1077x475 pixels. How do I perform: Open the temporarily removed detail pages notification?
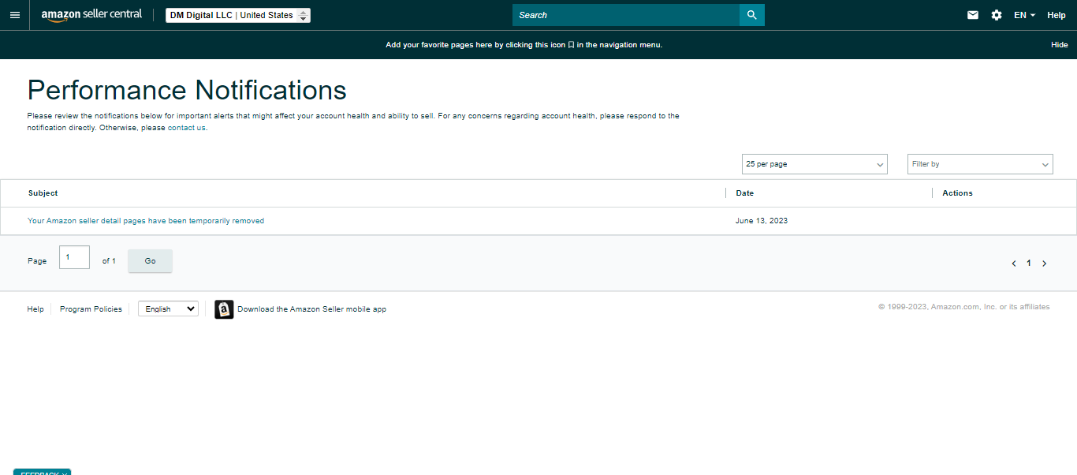[146, 221]
